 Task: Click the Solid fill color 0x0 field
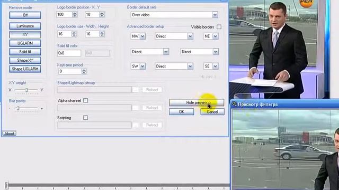(x=69, y=53)
